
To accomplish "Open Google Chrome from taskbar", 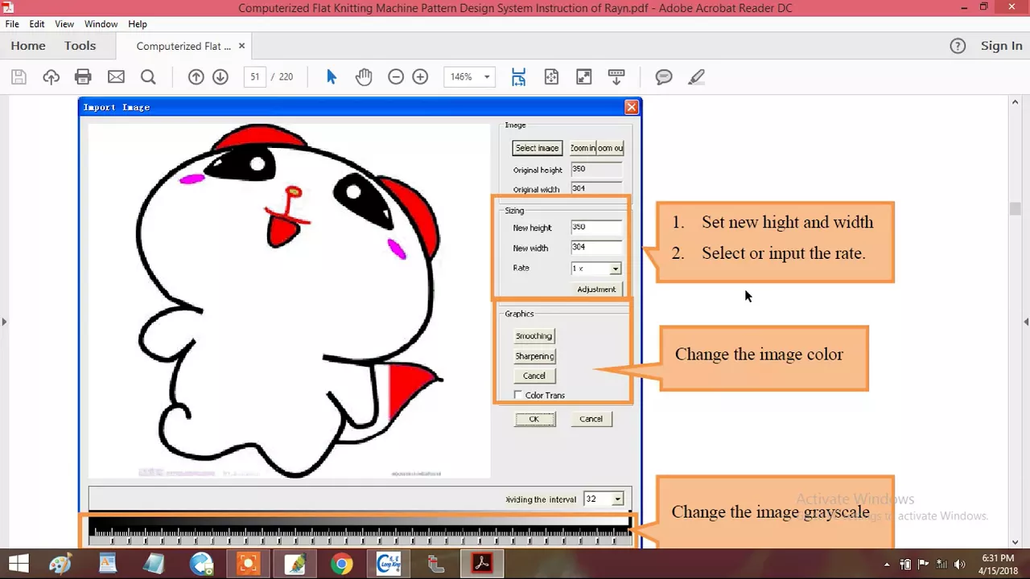I will (342, 564).
